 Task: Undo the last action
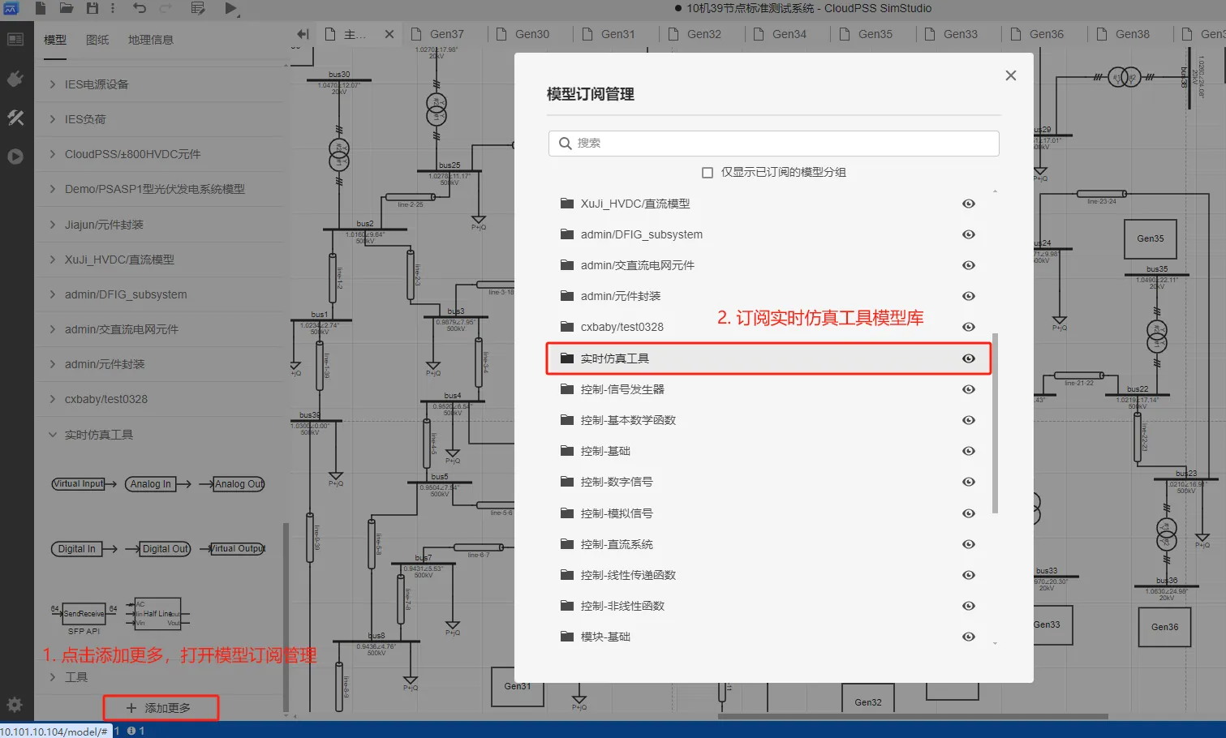(x=140, y=8)
